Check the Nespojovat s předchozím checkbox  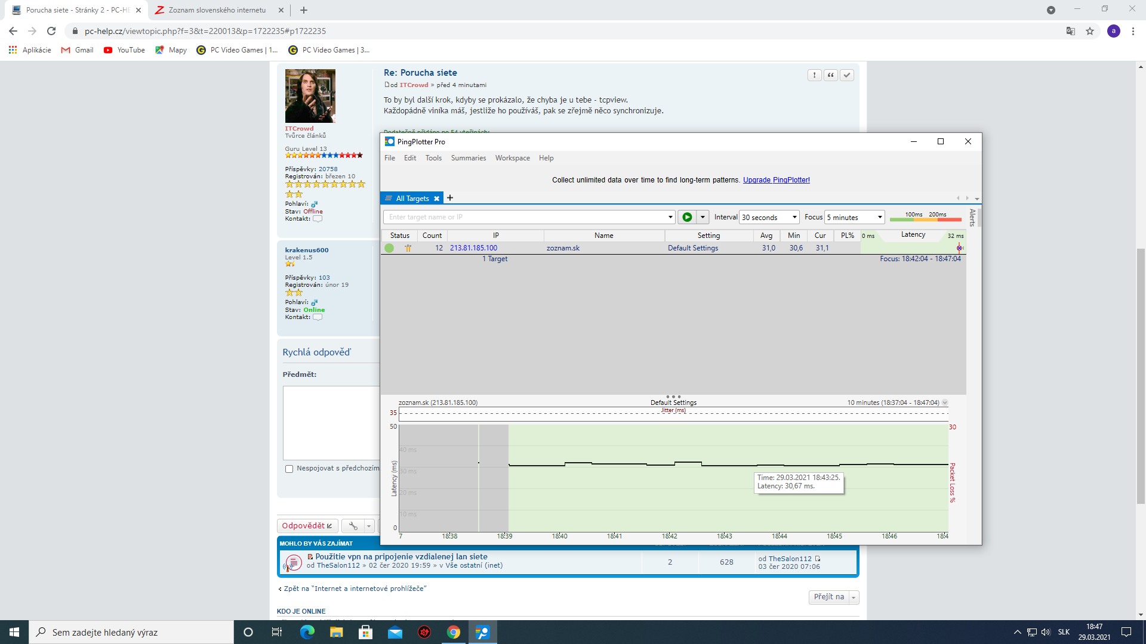(x=289, y=469)
